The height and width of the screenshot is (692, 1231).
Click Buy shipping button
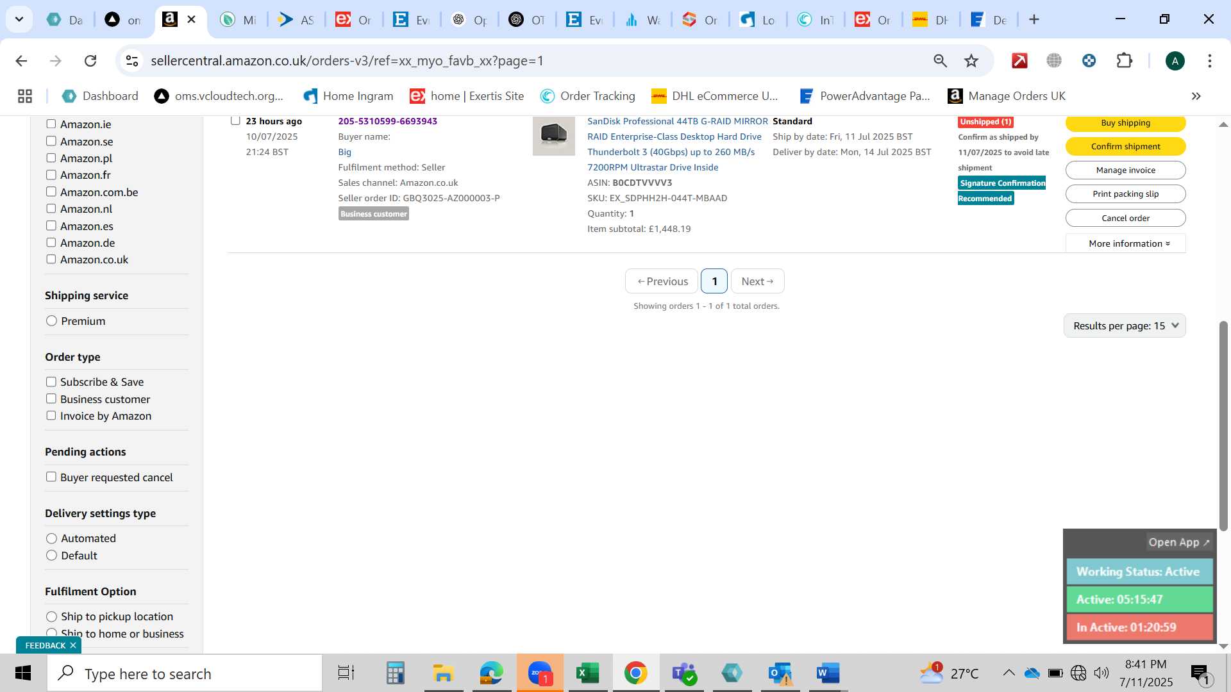point(1125,123)
